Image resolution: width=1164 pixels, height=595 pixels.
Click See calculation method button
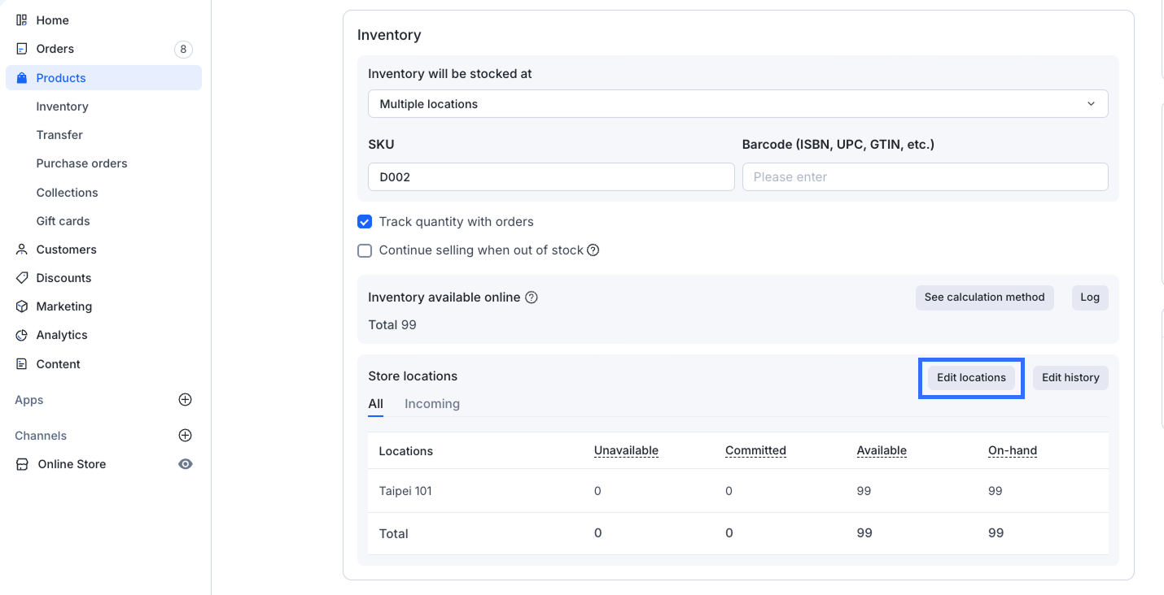click(x=984, y=297)
